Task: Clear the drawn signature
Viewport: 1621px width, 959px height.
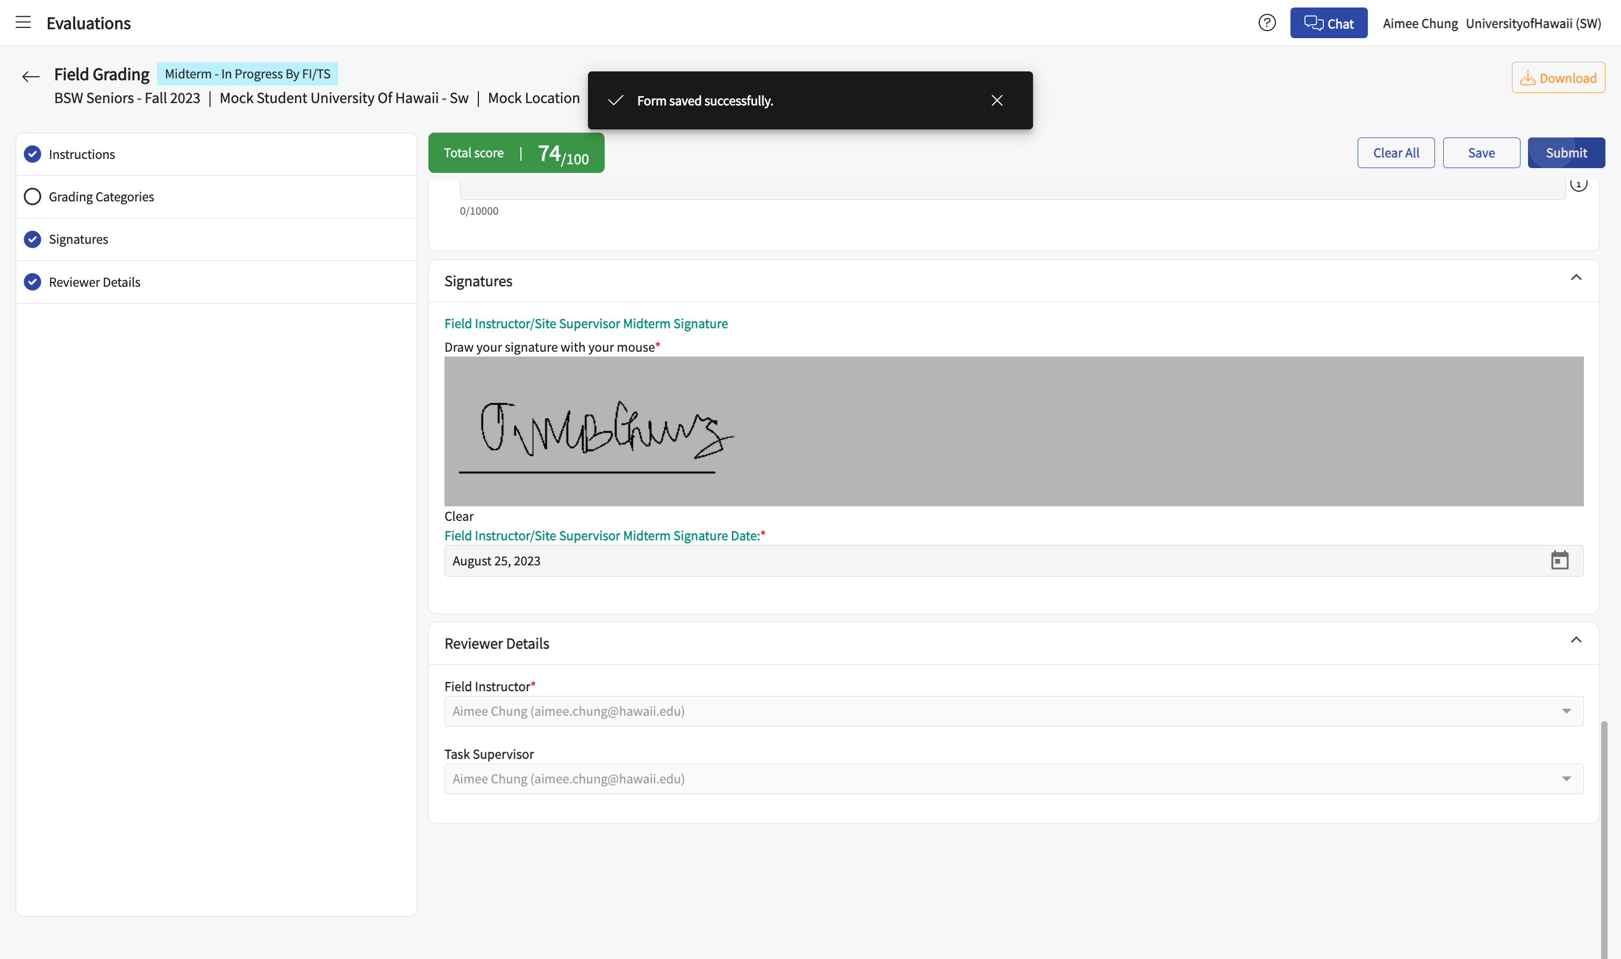Action: 458,517
